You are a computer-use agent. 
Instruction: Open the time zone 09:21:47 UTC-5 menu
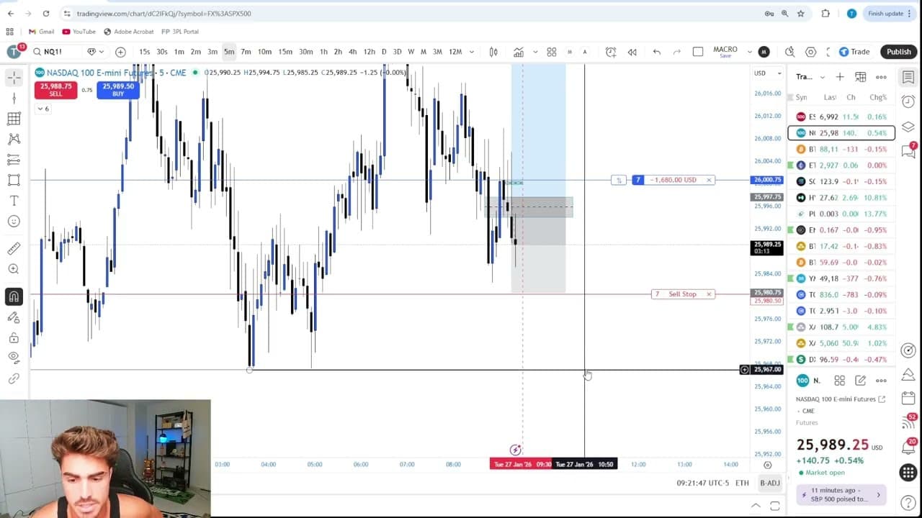click(x=702, y=483)
